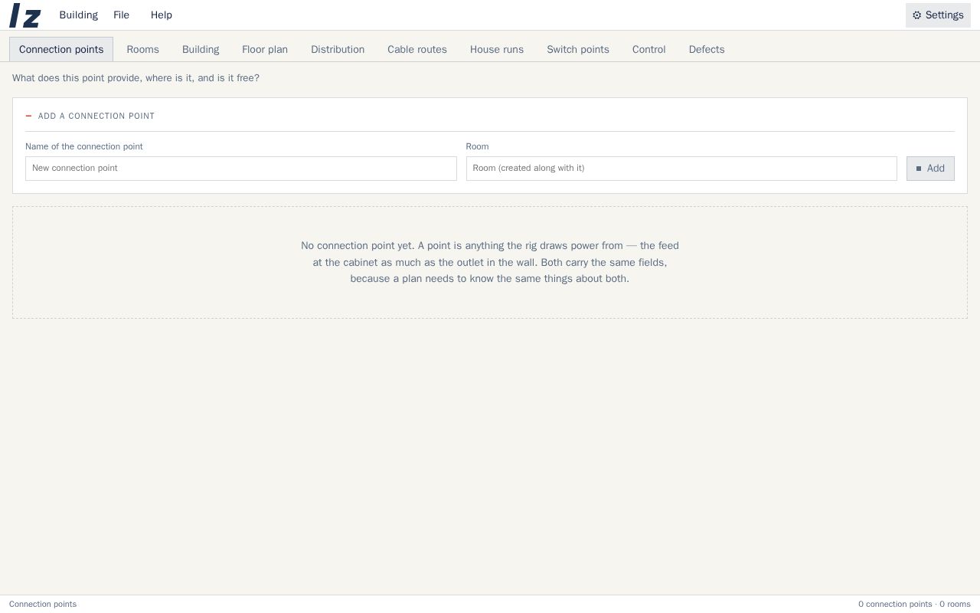Go to the Distribution tab
980x613 pixels.
(338, 49)
